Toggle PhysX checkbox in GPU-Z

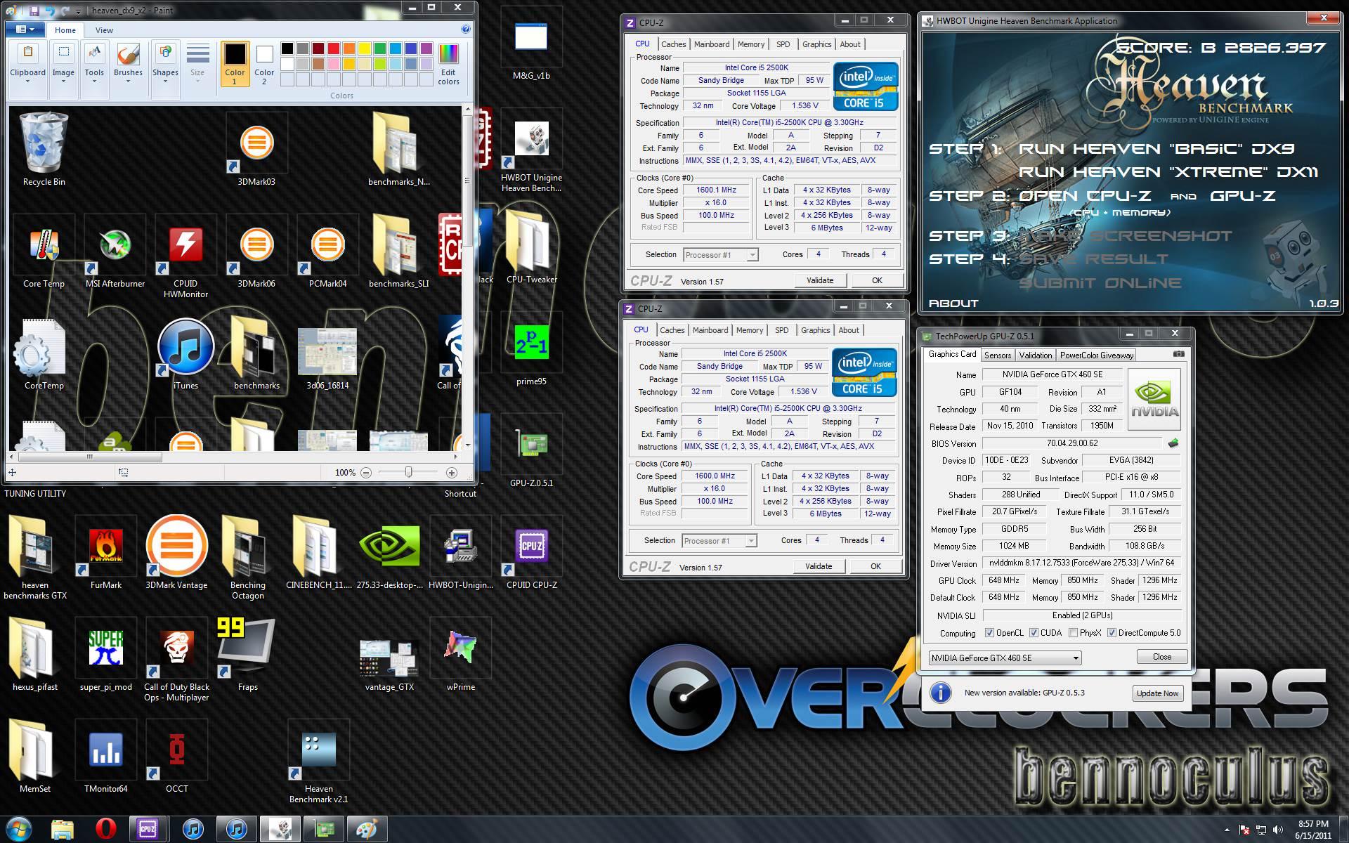tap(1073, 633)
